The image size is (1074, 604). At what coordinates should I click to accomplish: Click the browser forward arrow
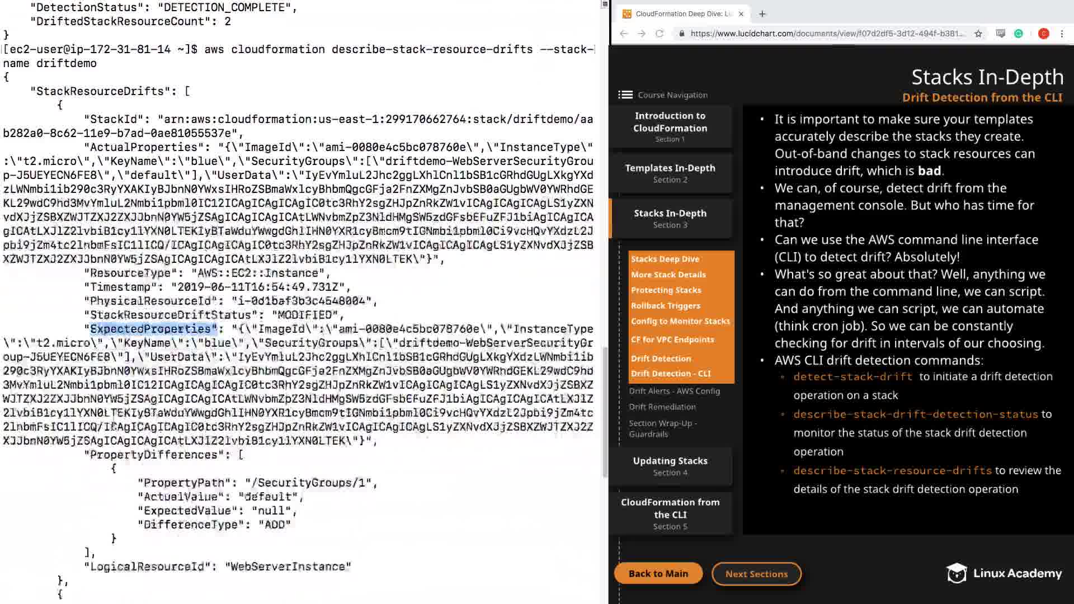point(642,34)
